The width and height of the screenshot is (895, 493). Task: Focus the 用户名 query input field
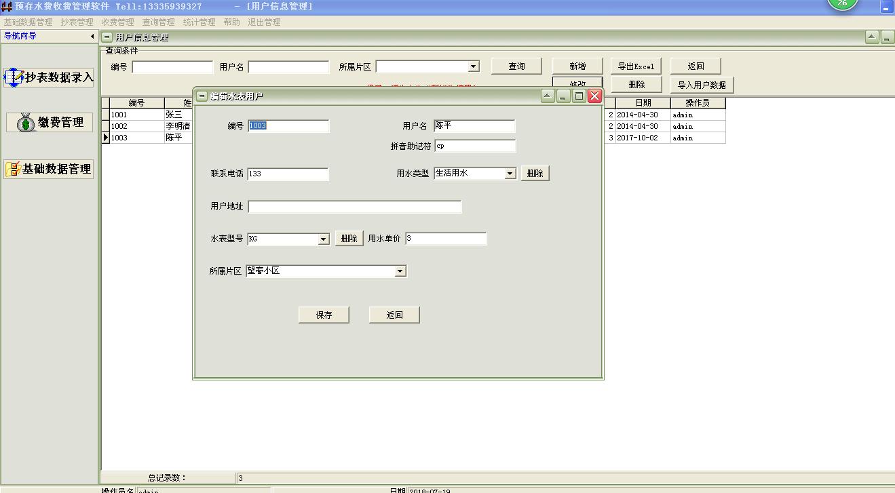click(288, 67)
